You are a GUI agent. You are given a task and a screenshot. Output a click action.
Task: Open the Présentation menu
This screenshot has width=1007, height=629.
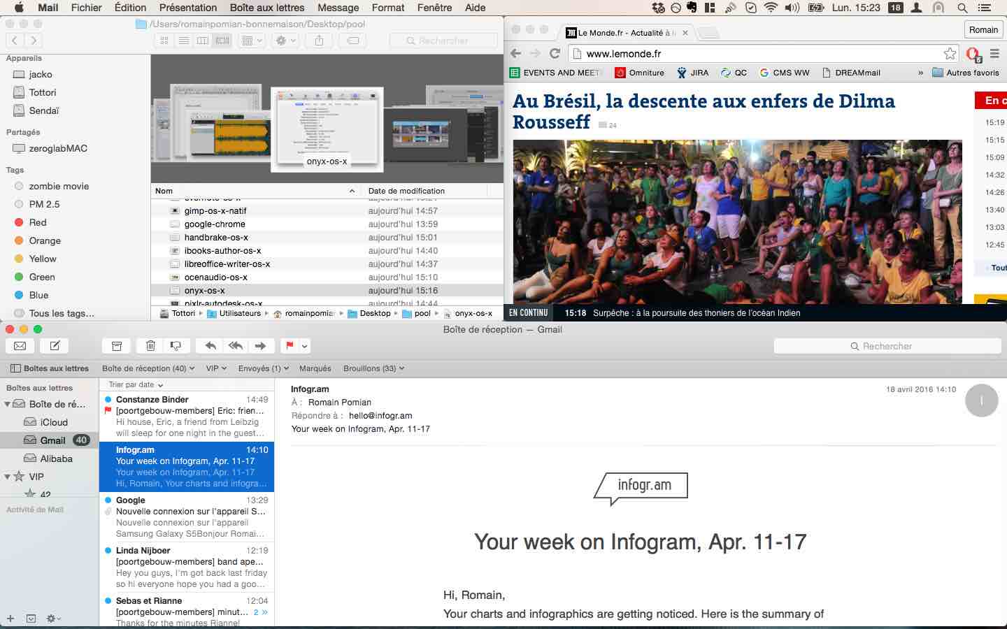click(188, 8)
